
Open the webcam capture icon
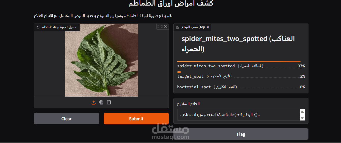[x=101, y=103]
